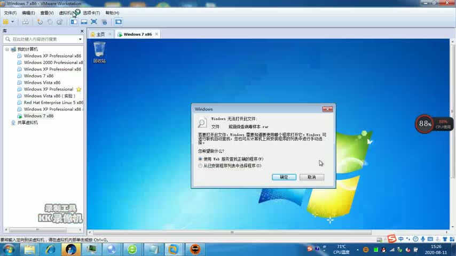Image resolution: width=456 pixels, height=256 pixels.
Task: Open the library search dropdown arrow
Action: tap(80, 39)
